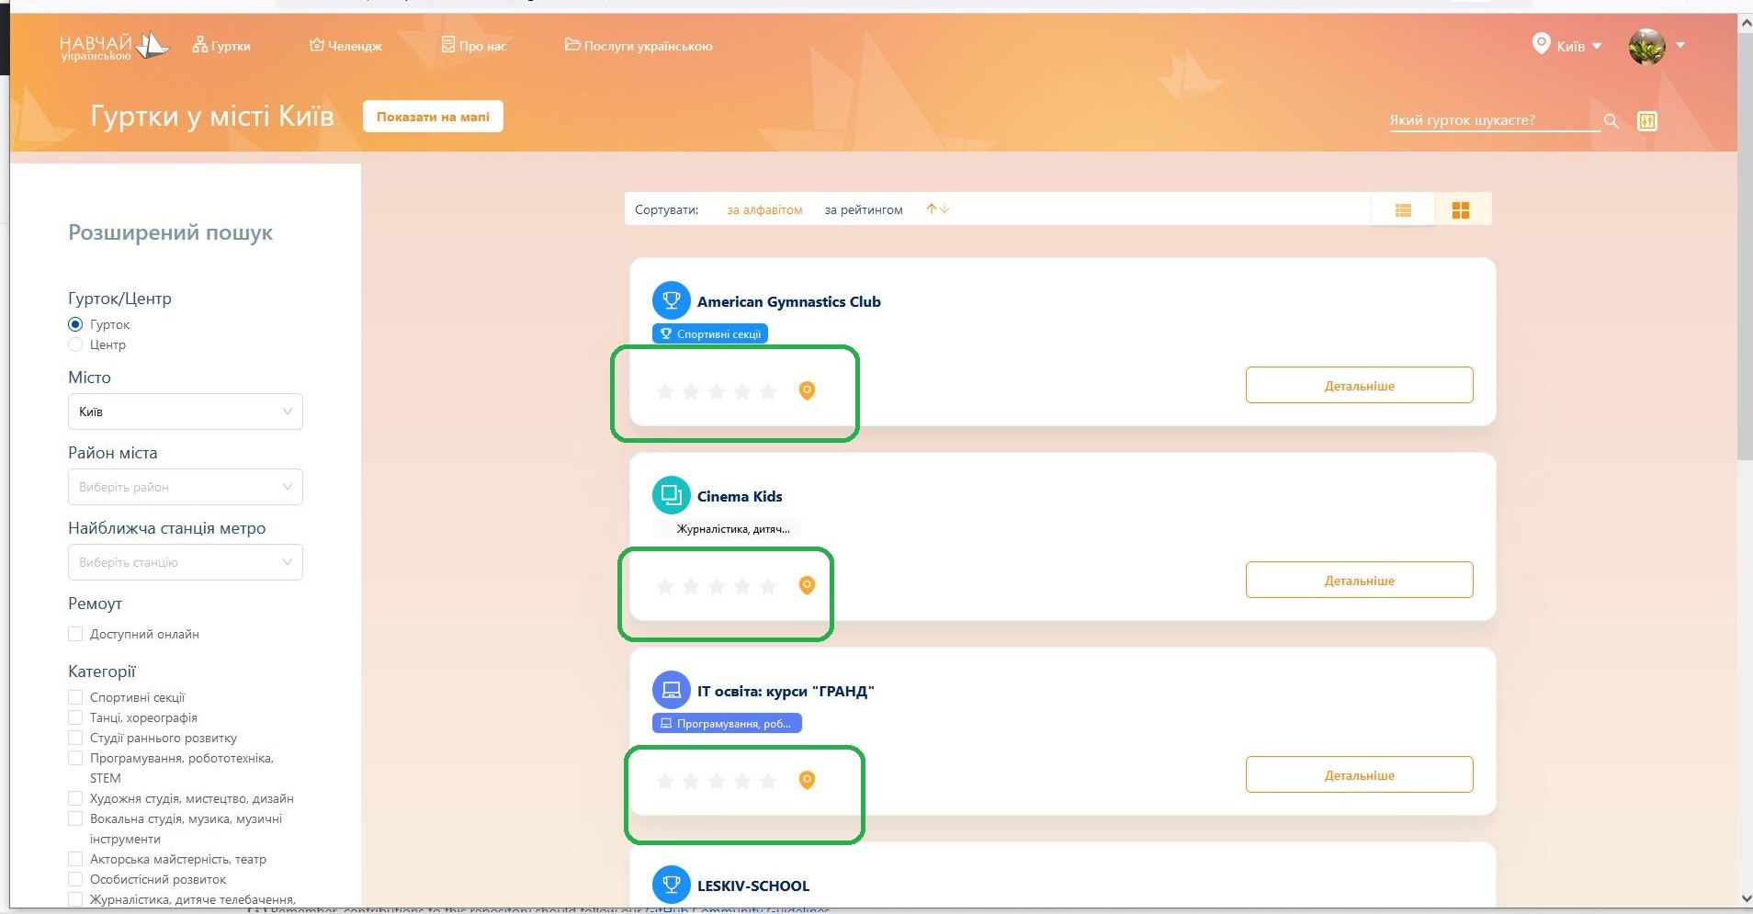Open the Гуртки menu item
The width and height of the screenshot is (1753, 914).
[x=221, y=45]
